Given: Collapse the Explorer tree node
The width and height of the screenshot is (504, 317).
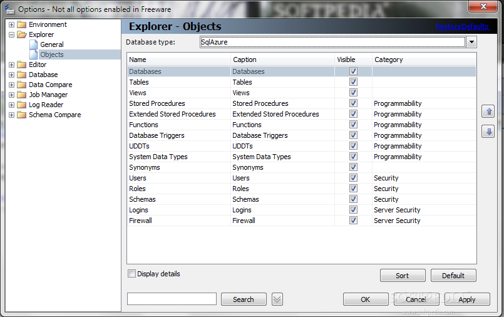Looking at the screenshot, I should point(11,34).
